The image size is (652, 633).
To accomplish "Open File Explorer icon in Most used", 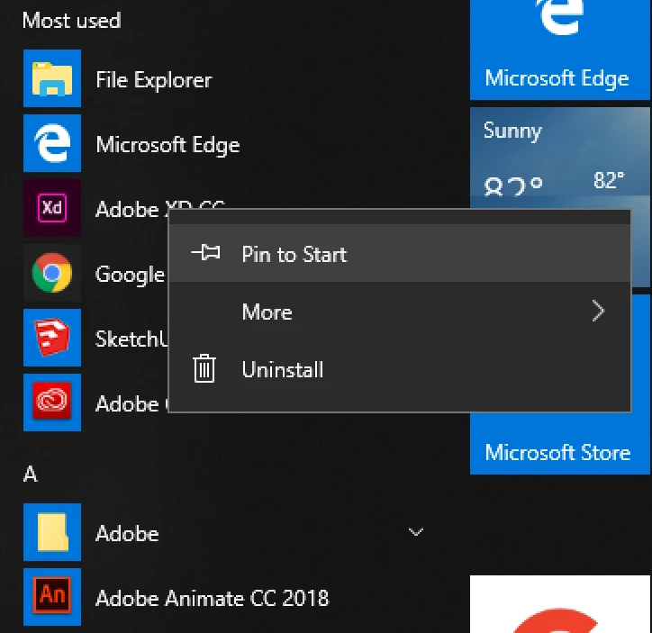I will pos(52,78).
